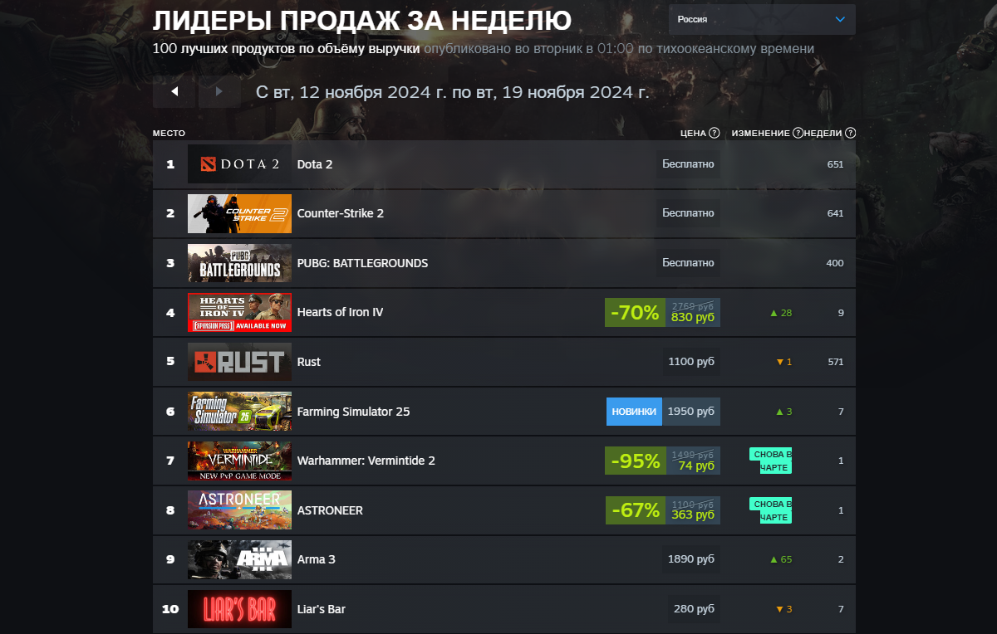Open Counter-Strike 2 game thumbnail
Screen dimensions: 997x634
click(x=239, y=213)
